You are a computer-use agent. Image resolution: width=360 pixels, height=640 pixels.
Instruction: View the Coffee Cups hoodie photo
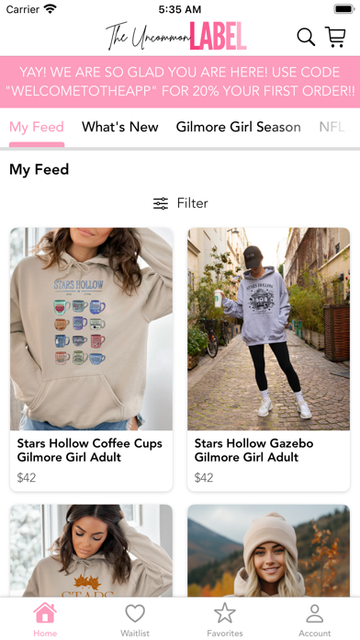(x=91, y=329)
